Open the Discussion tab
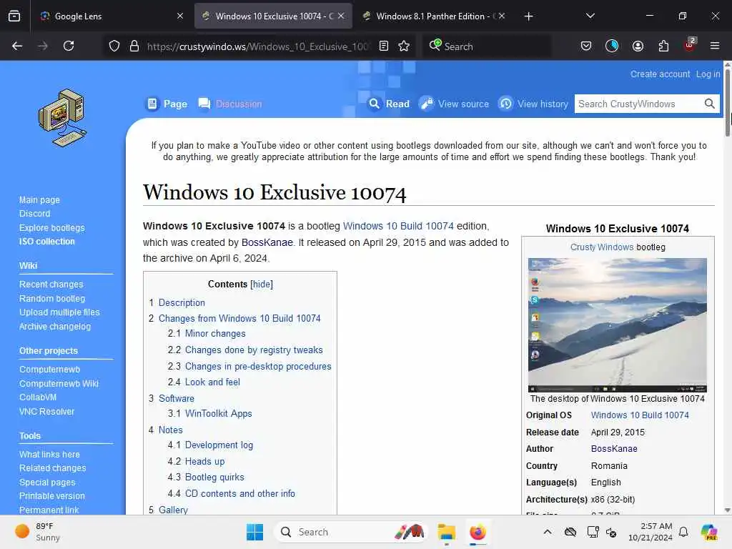This screenshot has width=732, height=549. tap(230, 104)
